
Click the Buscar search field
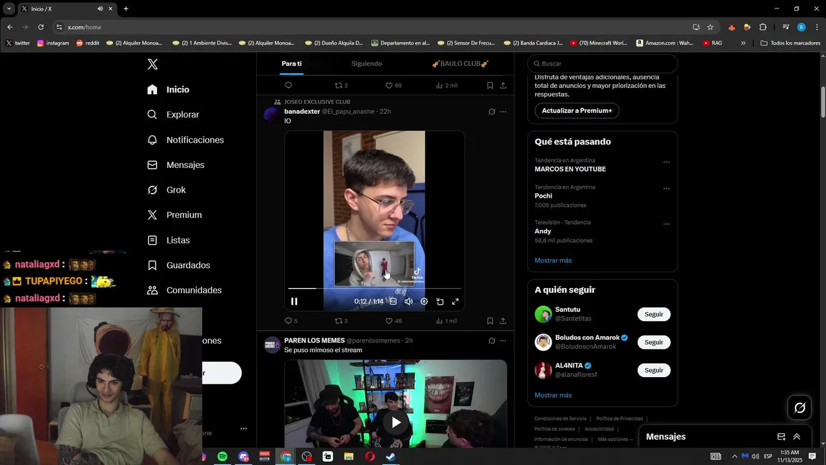coord(603,63)
